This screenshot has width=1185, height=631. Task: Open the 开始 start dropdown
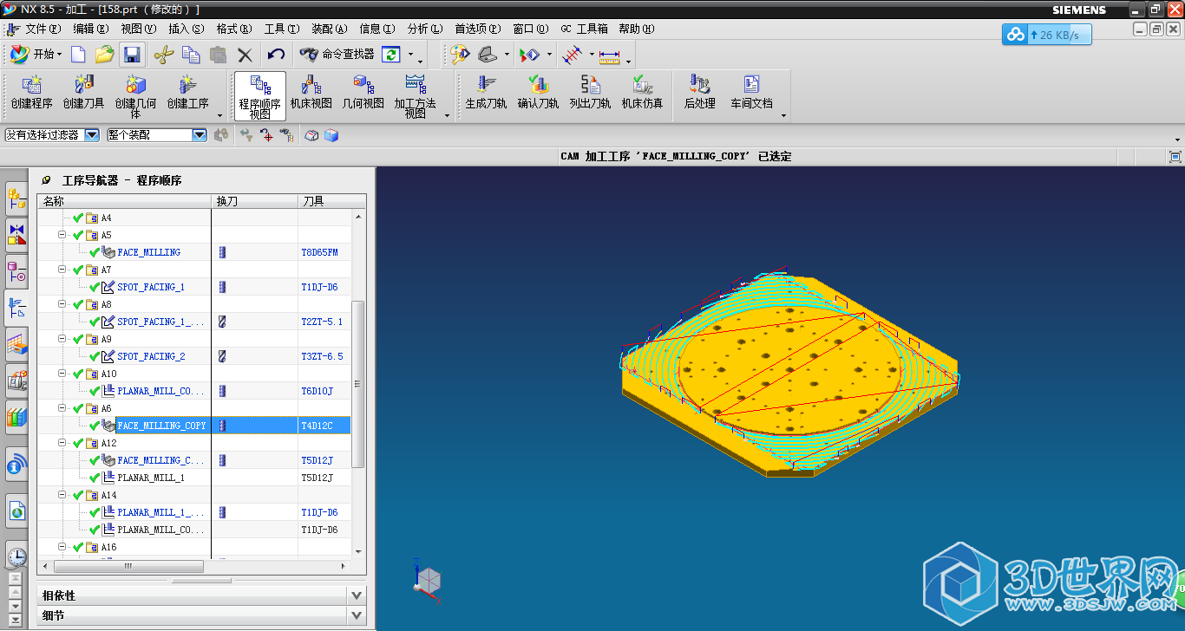coord(36,55)
